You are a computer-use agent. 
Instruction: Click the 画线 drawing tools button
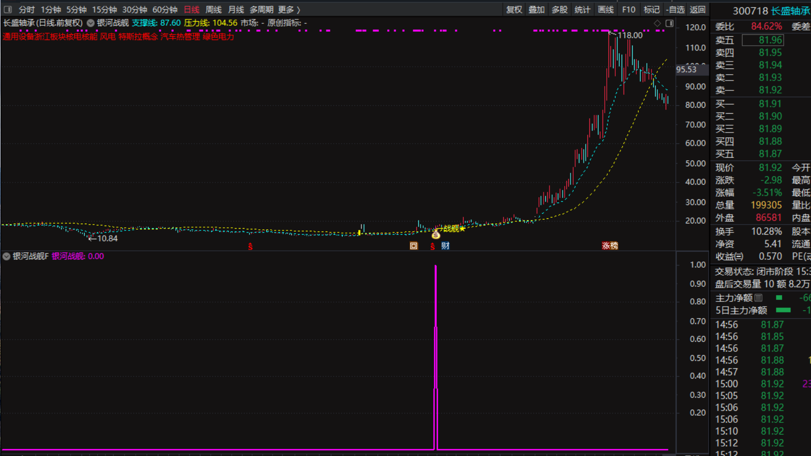coord(605,9)
